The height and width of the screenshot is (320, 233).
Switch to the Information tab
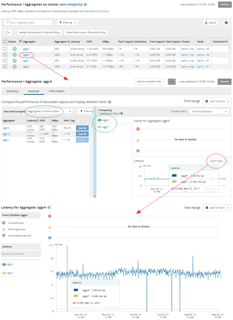coord(57,91)
